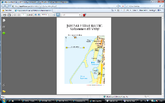Screen dimensions: 165x103
Task: Click the green help icon in sidebar
Action: tap(4, 33)
